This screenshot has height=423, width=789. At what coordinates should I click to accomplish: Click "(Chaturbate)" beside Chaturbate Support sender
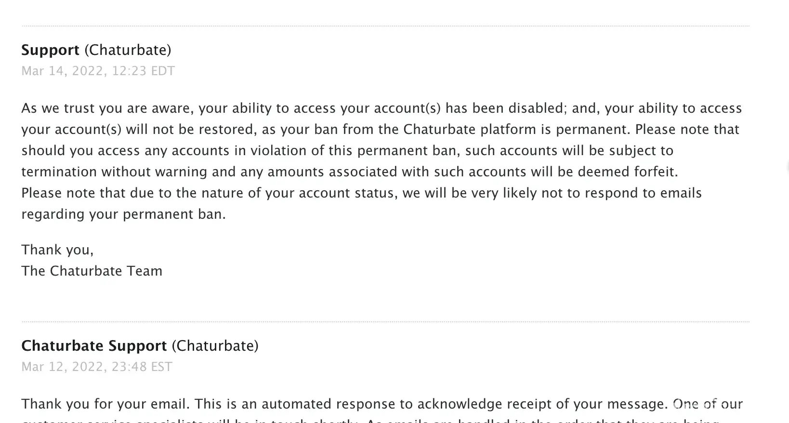click(x=215, y=346)
